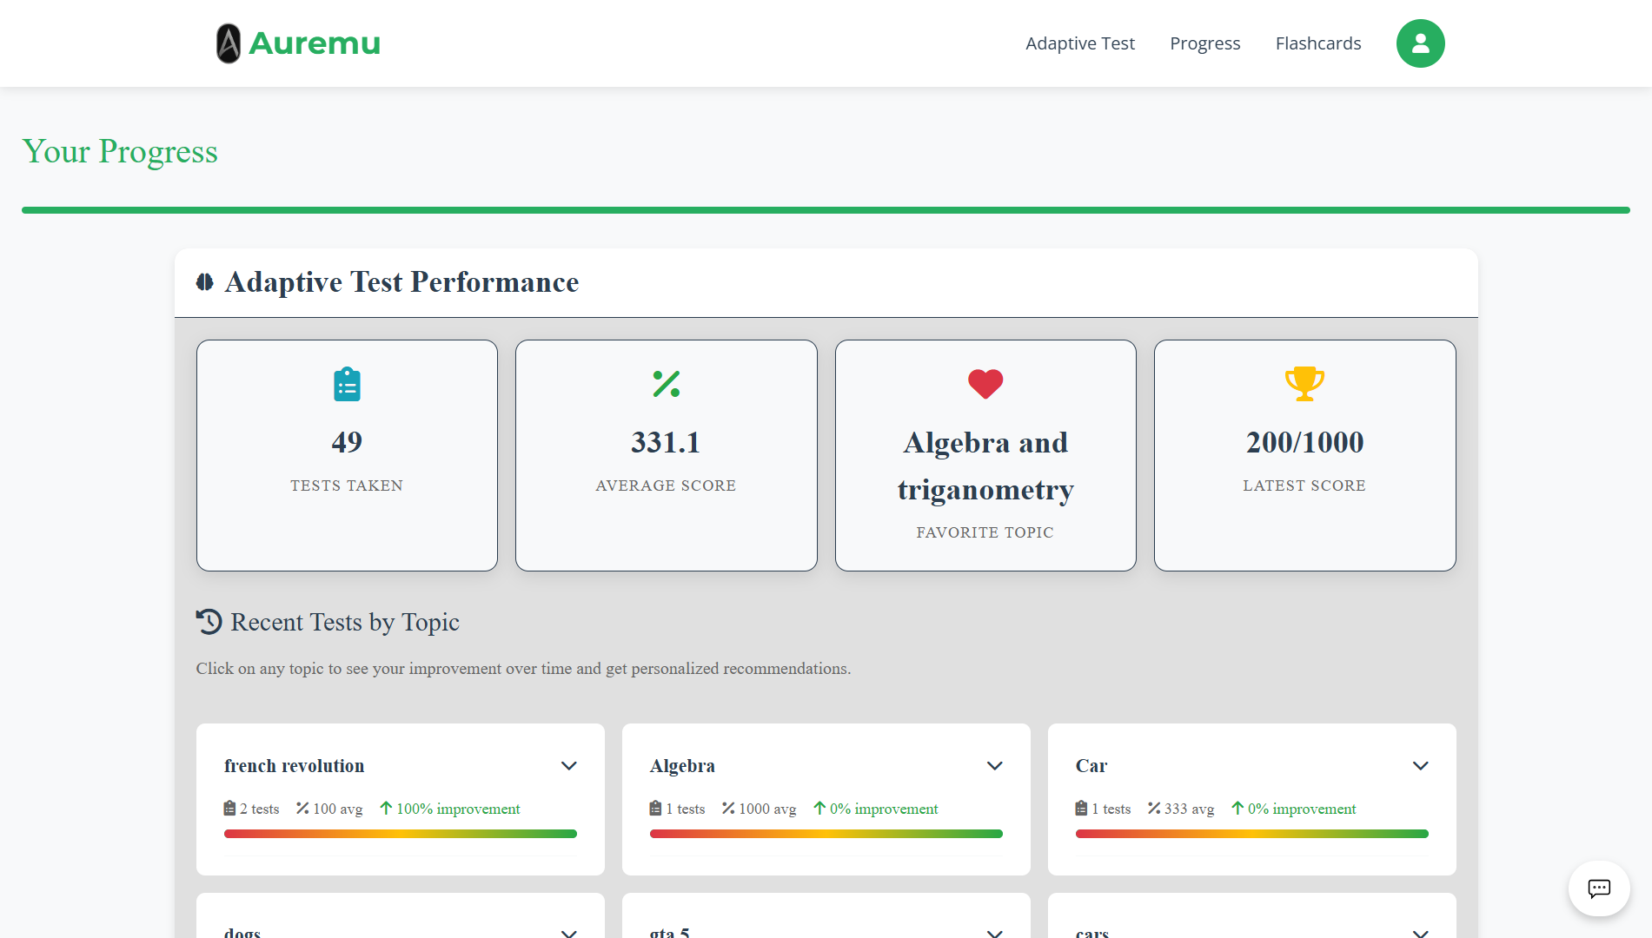The image size is (1652, 938).
Task: Select the Algebra and triganometry favorite card
Action: click(x=985, y=455)
